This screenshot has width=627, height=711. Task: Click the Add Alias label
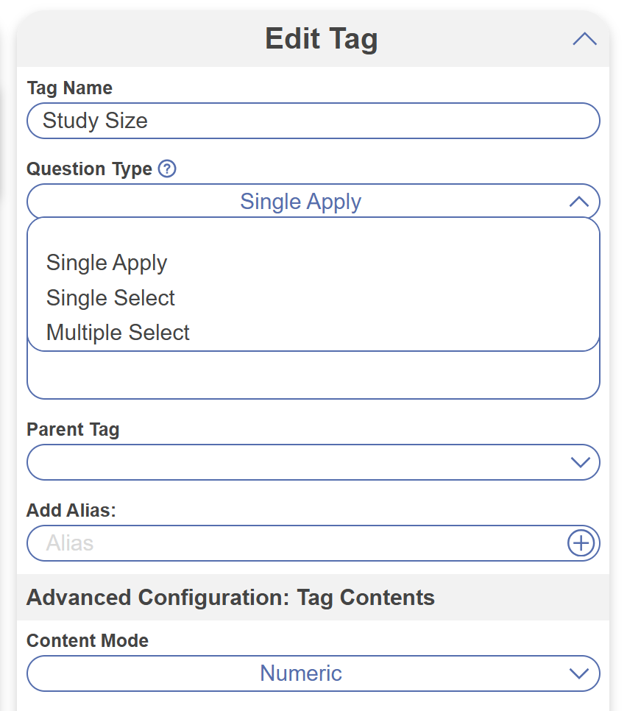71,510
